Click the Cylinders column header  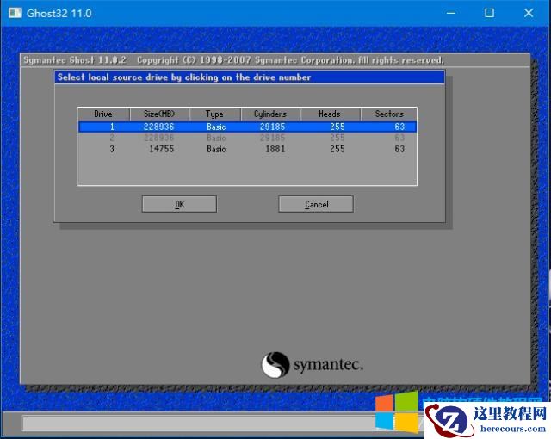pyautogui.click(x=270, y=114)
